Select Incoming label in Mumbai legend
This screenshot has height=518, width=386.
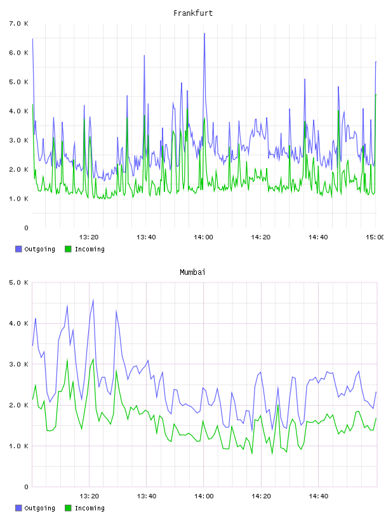tap(90, 508)
